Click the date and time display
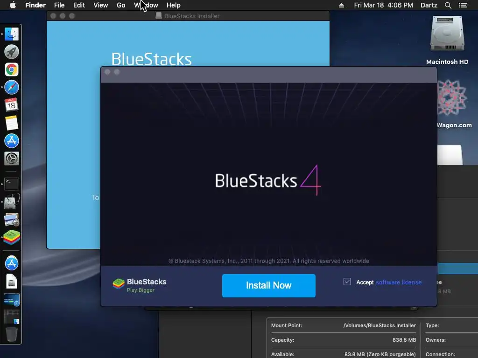 [384, 5]
